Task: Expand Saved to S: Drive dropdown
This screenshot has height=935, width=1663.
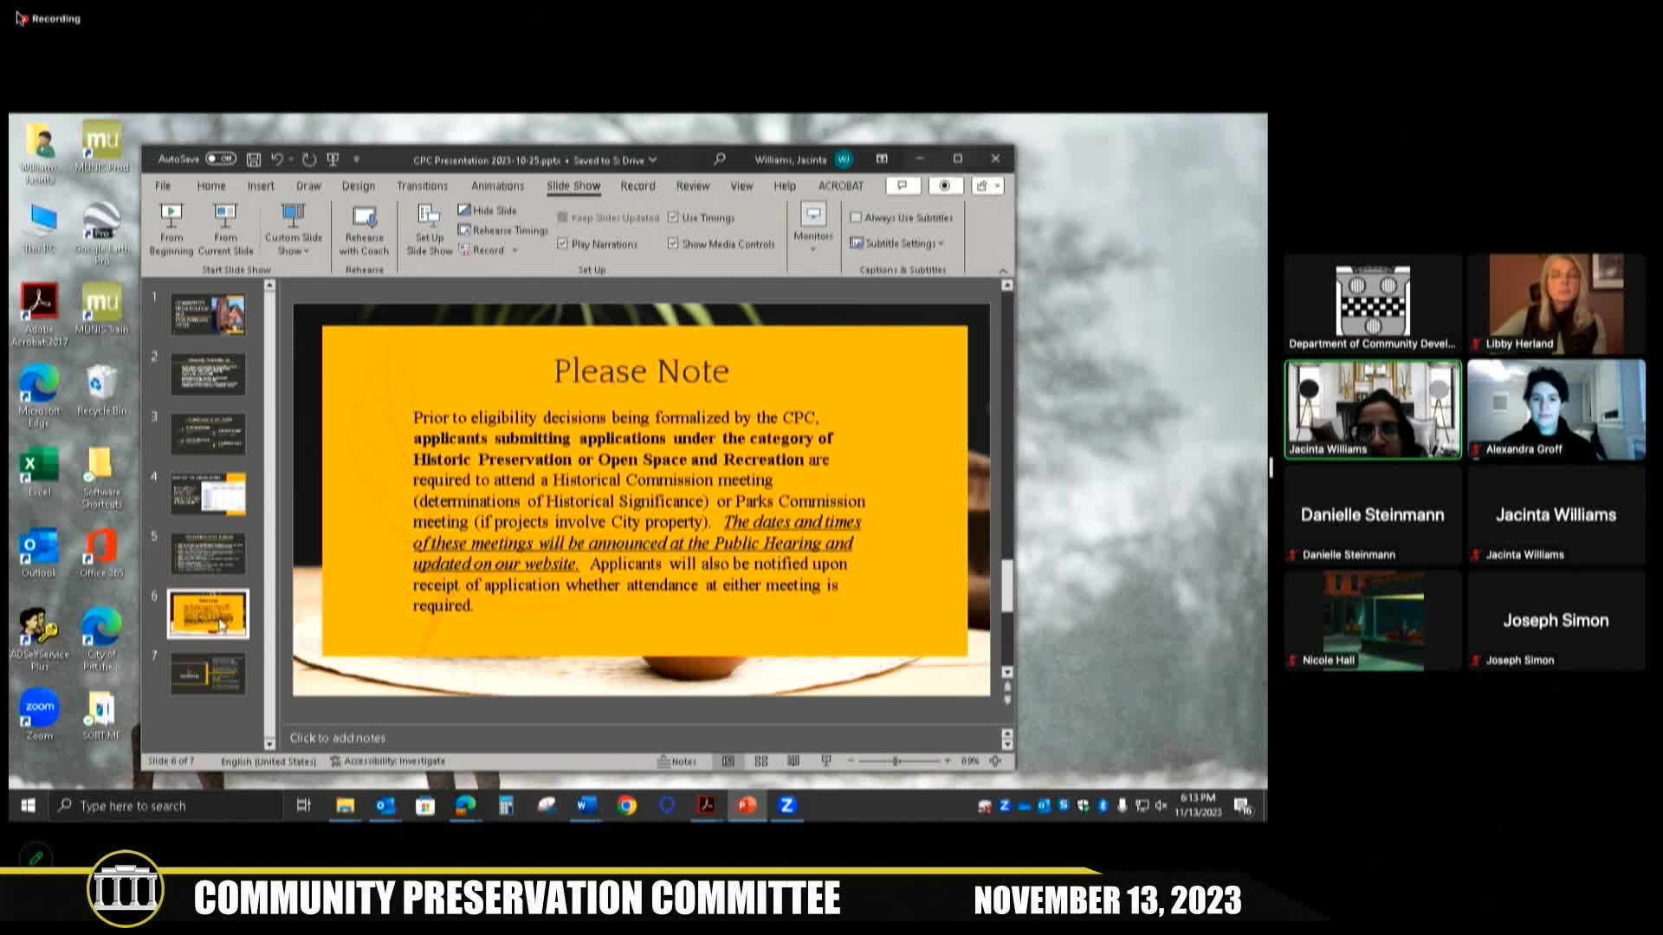Action: click(x=652, y=159)
